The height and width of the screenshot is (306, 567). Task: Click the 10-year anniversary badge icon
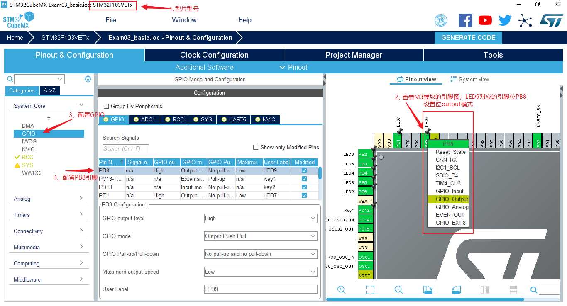click(441, 20)
